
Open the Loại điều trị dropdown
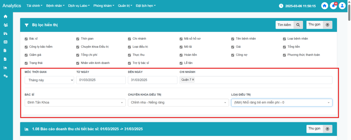[281, 102]
